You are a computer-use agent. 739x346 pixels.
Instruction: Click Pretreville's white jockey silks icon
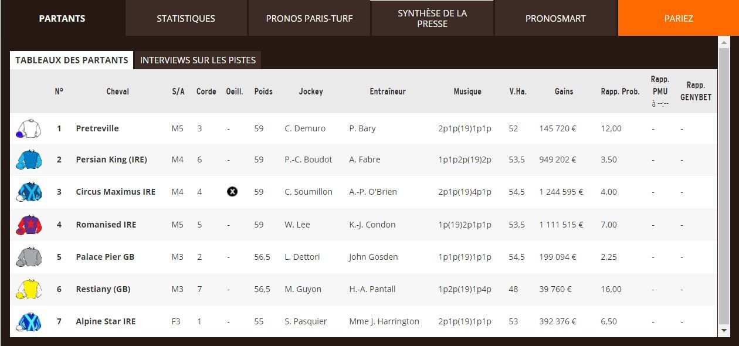(28, 129)
